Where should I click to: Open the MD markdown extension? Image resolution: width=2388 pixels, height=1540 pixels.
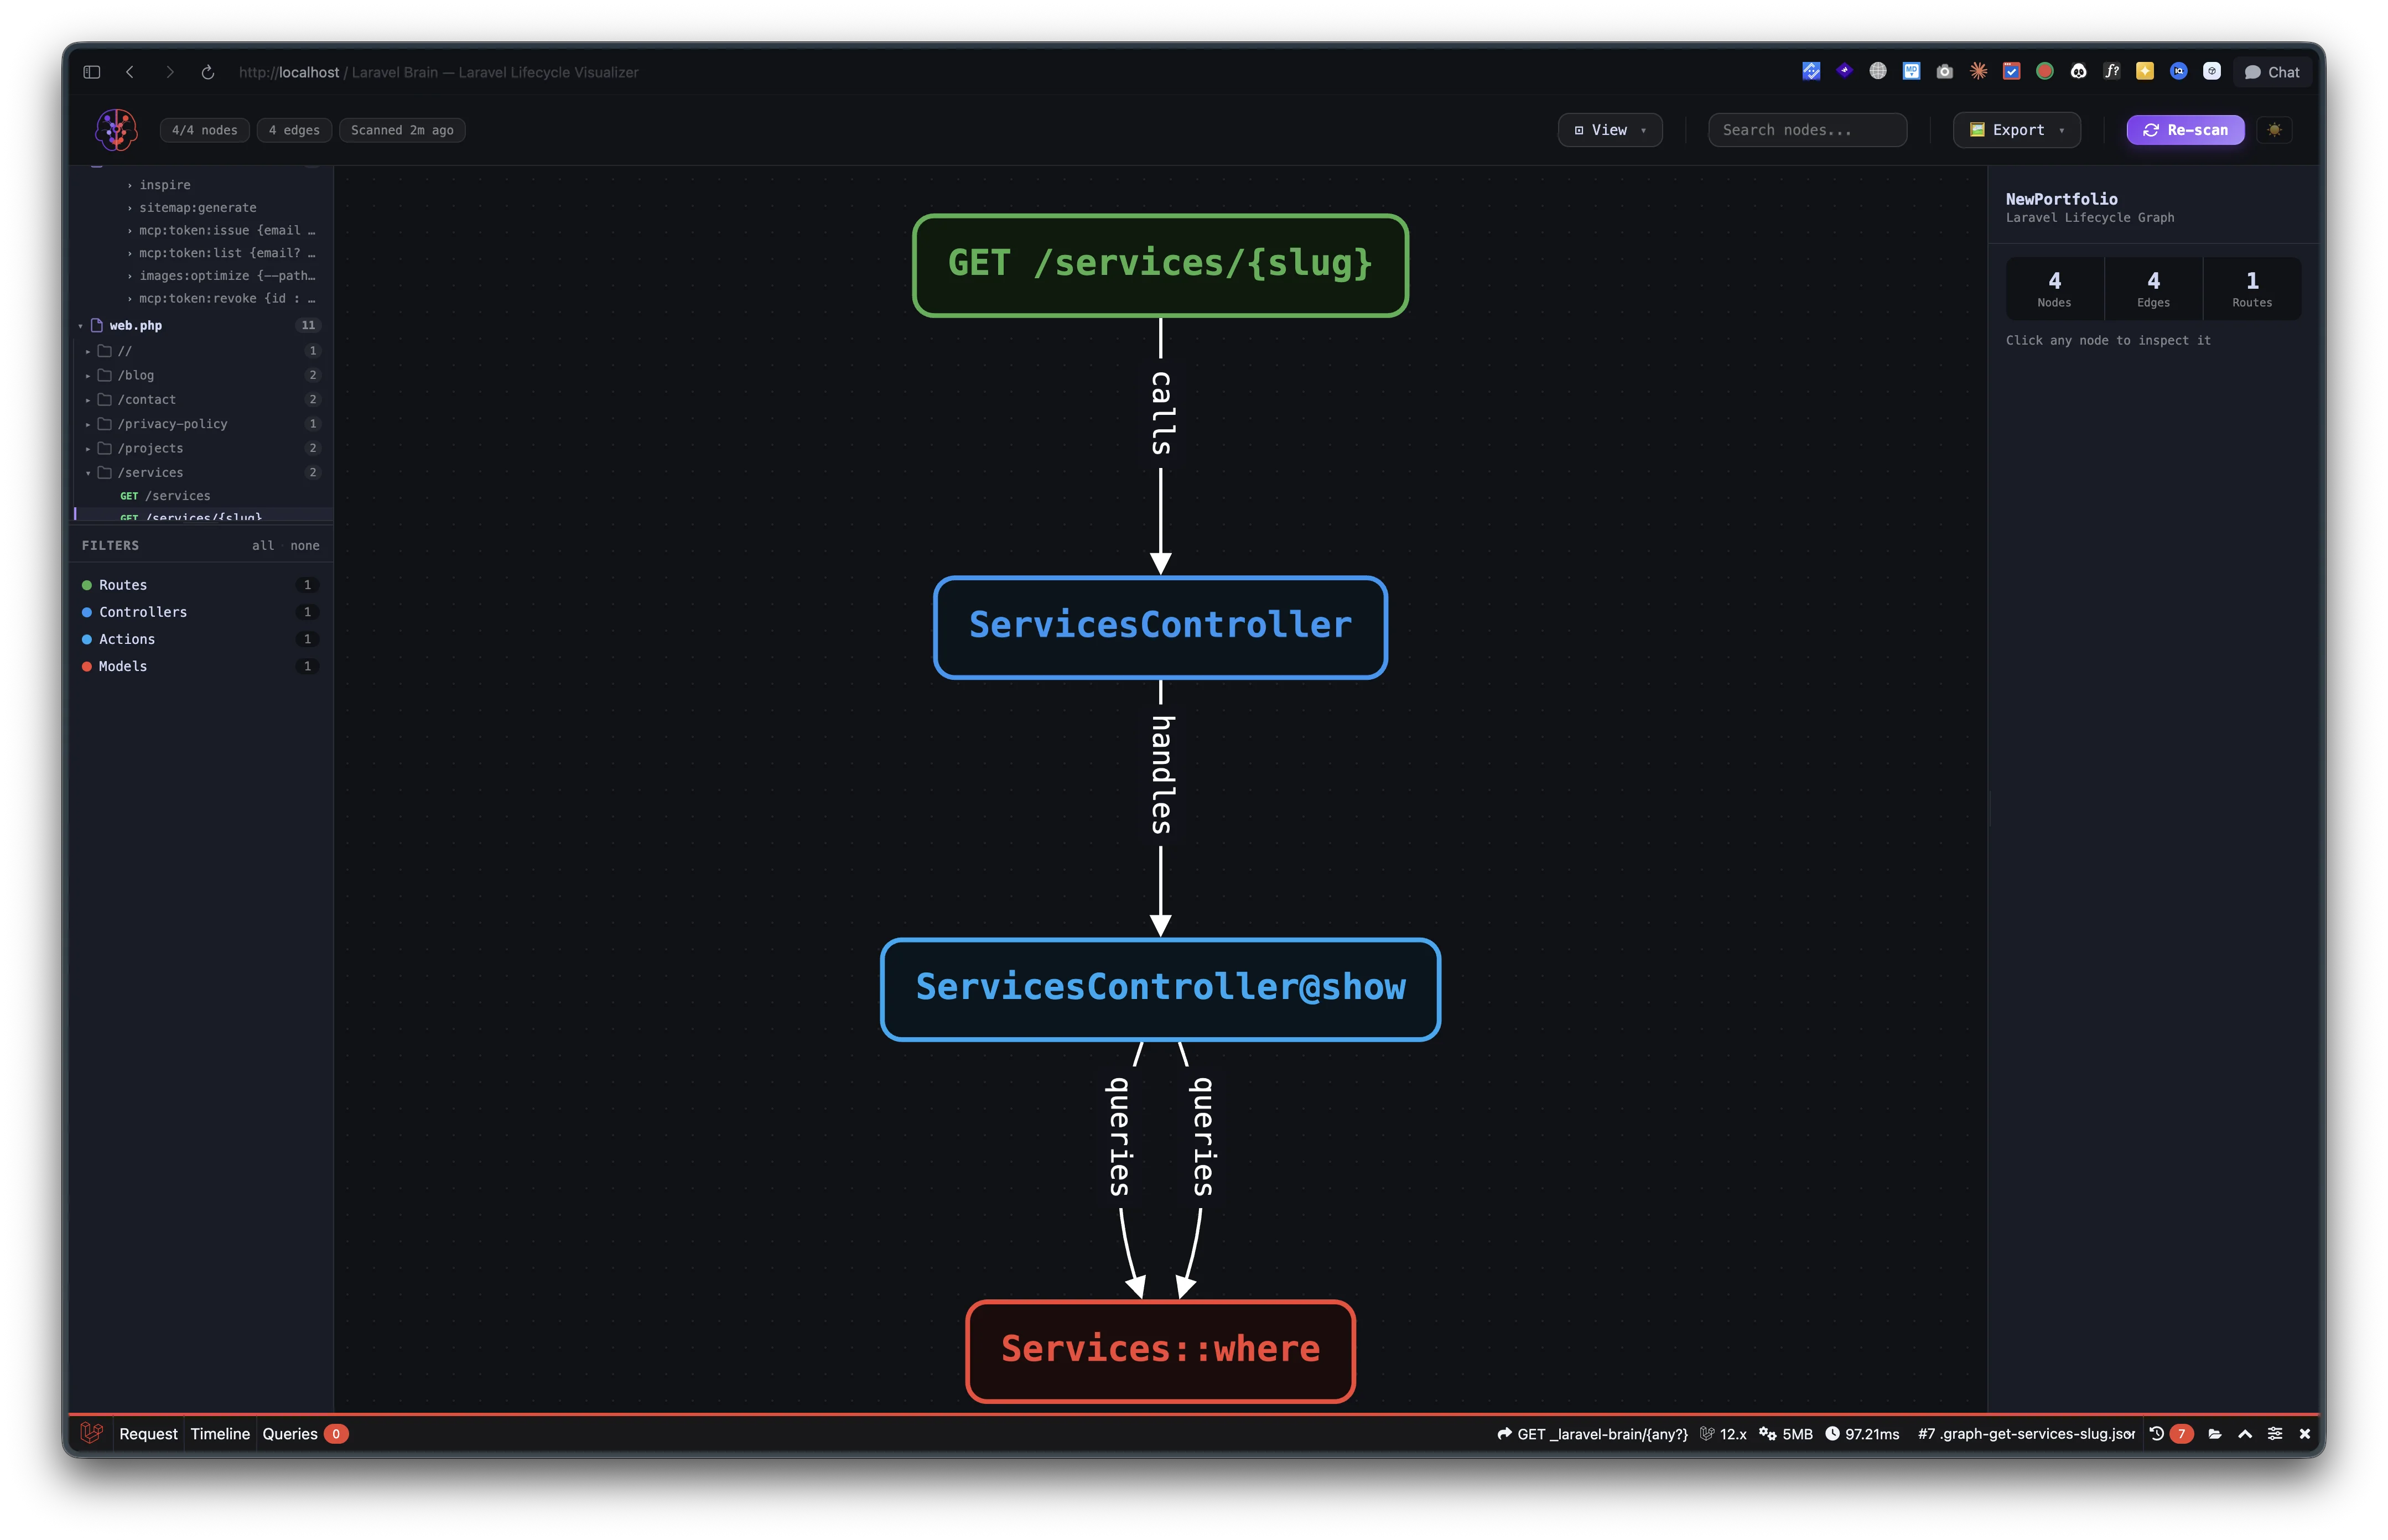[x=1911, y=71]
